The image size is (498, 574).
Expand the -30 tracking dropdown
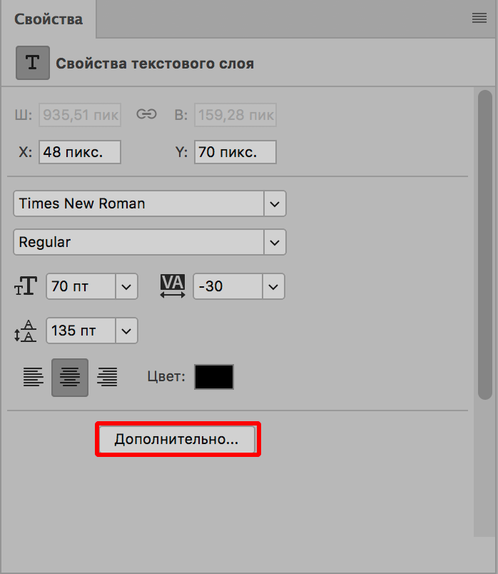coord(273,286)
